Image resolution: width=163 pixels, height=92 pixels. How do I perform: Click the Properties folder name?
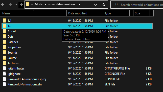tap(14, 47)
